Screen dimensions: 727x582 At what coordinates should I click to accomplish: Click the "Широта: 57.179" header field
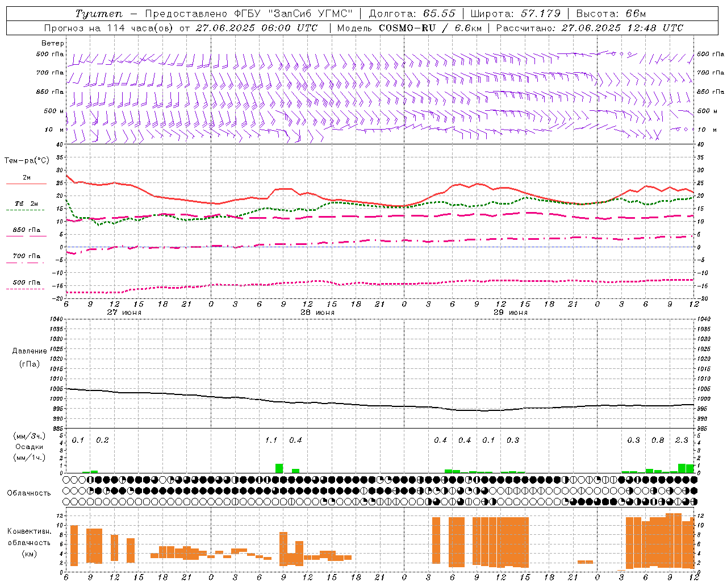516,14
